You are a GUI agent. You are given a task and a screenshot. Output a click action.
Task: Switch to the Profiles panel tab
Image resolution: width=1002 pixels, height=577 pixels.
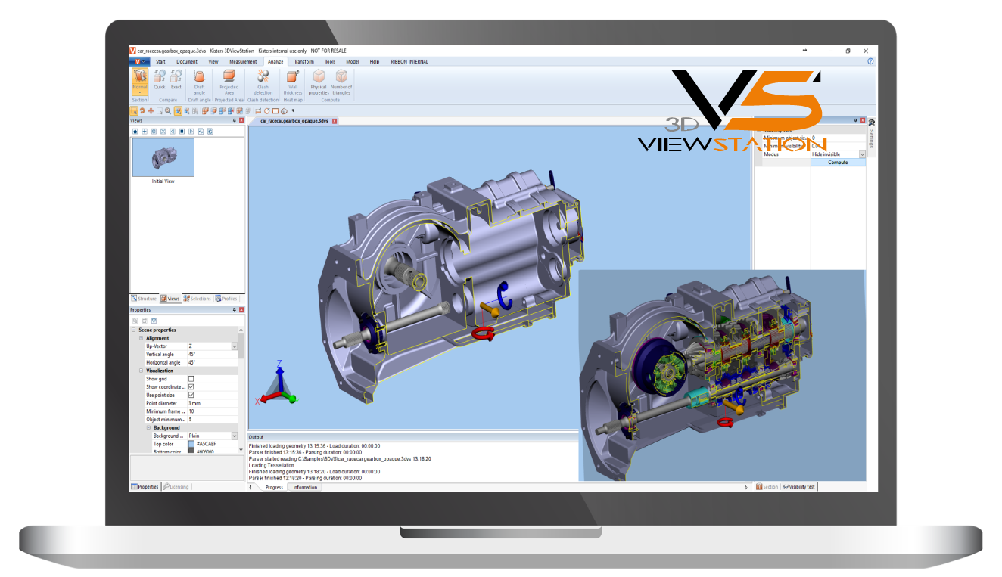pyautogui.click(x=227, y=299)
